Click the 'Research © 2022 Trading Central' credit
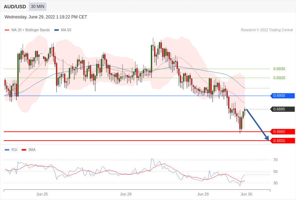Viewport: 296px width, 200px height. coord(267,30)
